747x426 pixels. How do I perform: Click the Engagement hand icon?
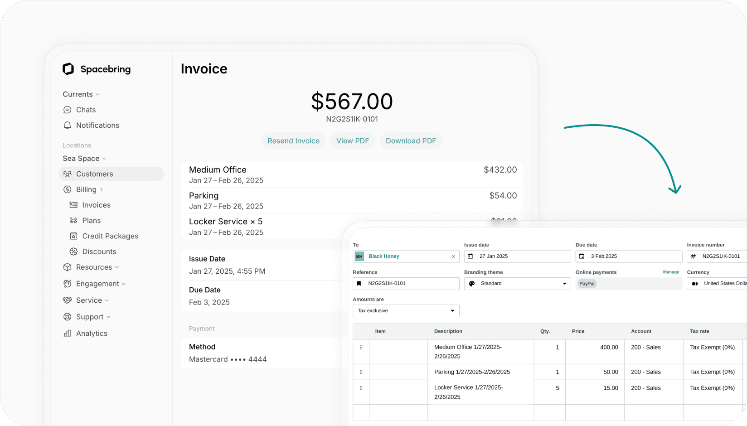pyautogui.click(x=68, y=284)
